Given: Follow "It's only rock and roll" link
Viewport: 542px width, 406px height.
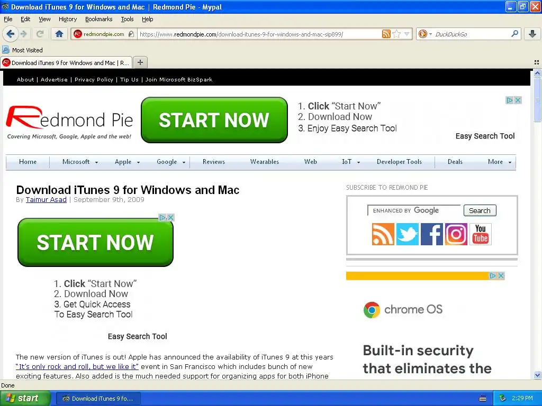Looking at the screenshot, I should coord(77,367).
